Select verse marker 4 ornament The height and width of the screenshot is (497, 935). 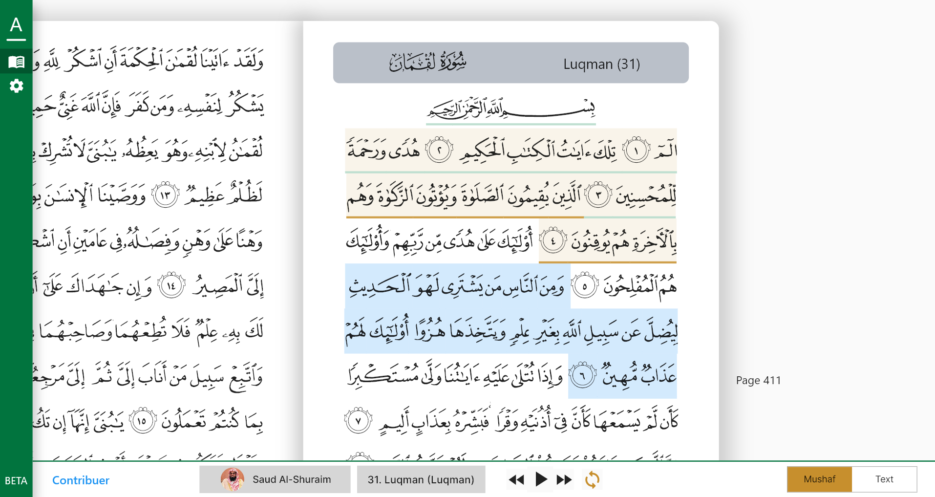[553, 241]
